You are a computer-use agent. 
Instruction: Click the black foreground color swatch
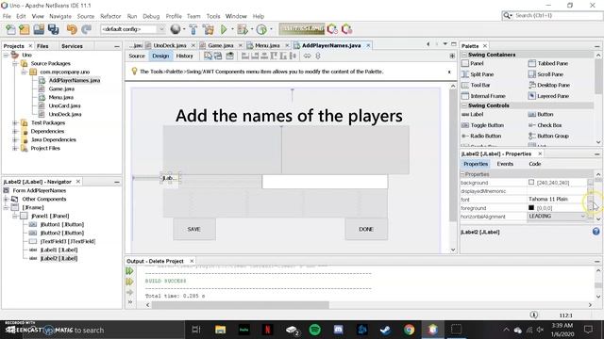tap(531, 208)
